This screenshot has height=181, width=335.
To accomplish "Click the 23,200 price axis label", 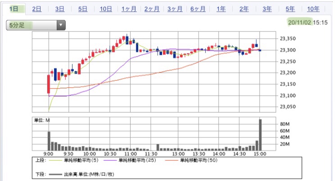I will point(288,73).
